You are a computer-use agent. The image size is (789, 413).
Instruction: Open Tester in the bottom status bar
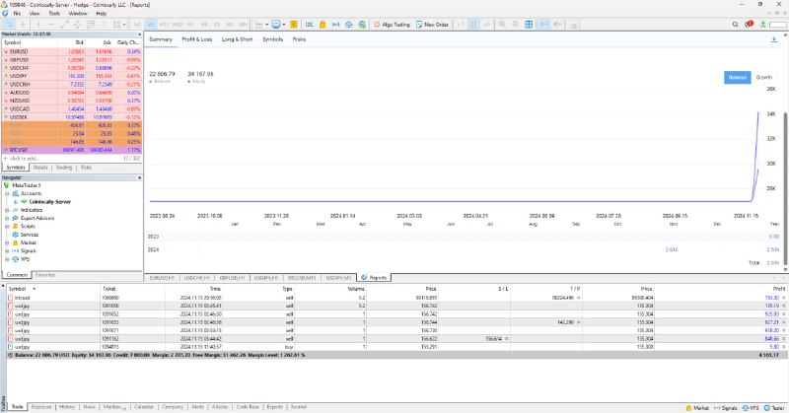click(x=774, y=408)
